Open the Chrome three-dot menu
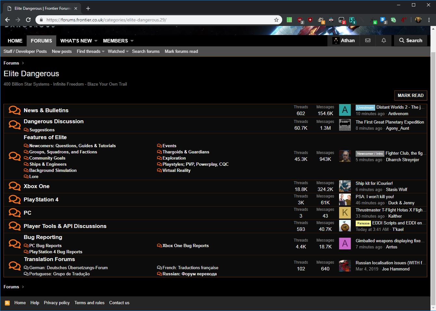436x311 pixels. tap(429, 20)
